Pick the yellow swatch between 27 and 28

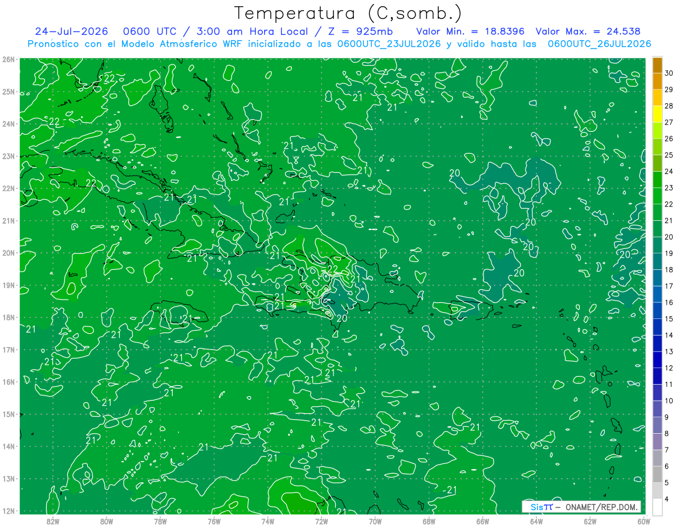[657, 114]
